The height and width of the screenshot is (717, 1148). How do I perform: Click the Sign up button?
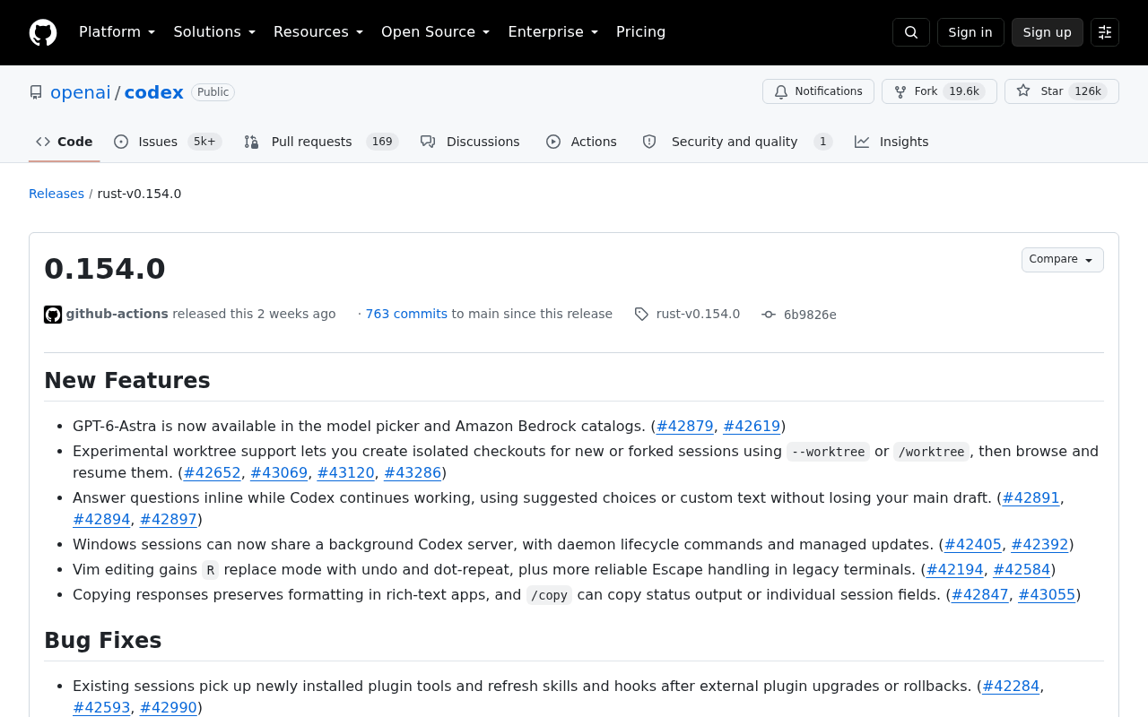click(x=1048, y=32)
